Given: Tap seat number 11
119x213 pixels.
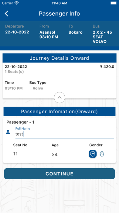Looking at the screenshot, I should pyautogui.click(x=15, y=154).
